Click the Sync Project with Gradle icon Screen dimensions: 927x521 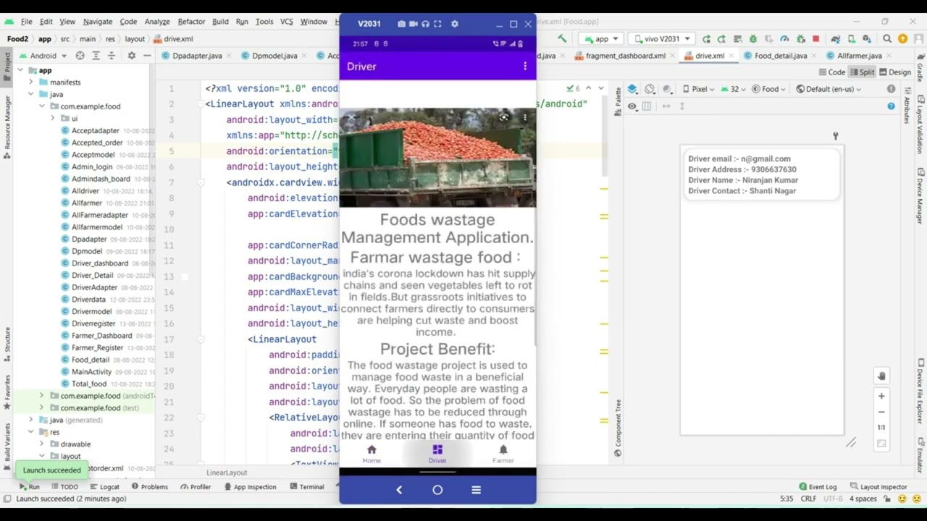coord(836,39)
